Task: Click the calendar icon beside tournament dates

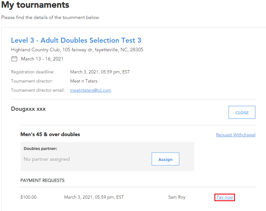Action: tap(14, 59)
